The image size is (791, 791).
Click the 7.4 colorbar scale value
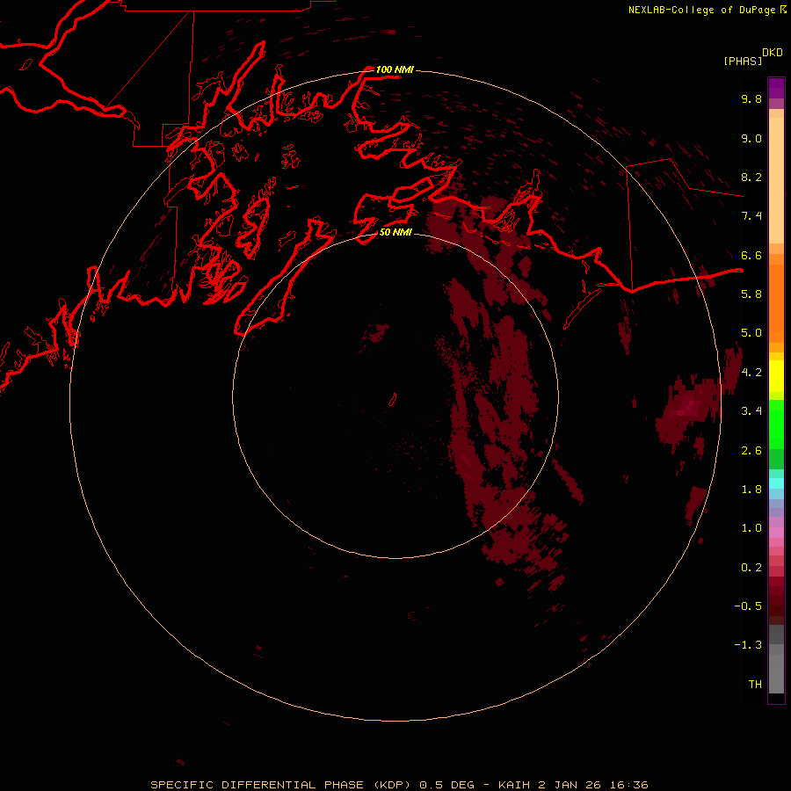751,216
